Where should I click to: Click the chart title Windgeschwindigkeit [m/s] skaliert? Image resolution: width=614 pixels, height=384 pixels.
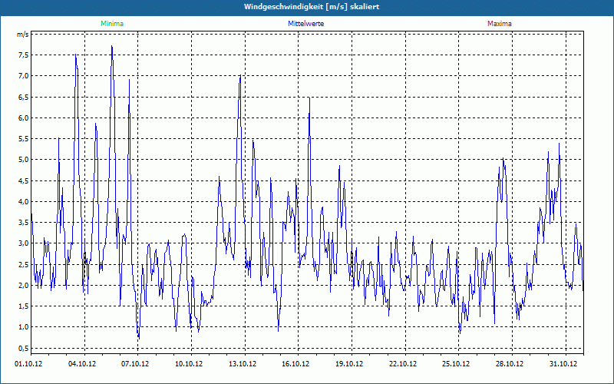(x=312, y=7)
